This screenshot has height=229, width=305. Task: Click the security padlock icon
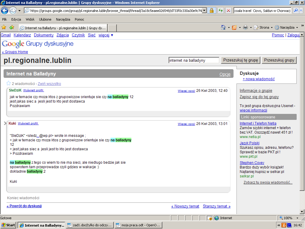pos(212,11)
